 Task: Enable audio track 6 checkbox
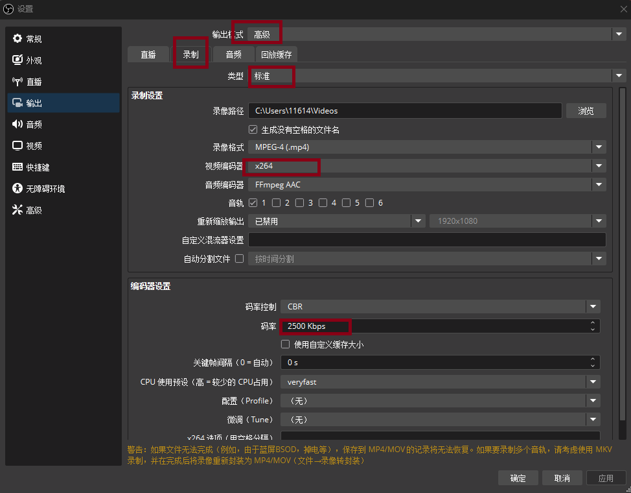(x=369, y=202)
